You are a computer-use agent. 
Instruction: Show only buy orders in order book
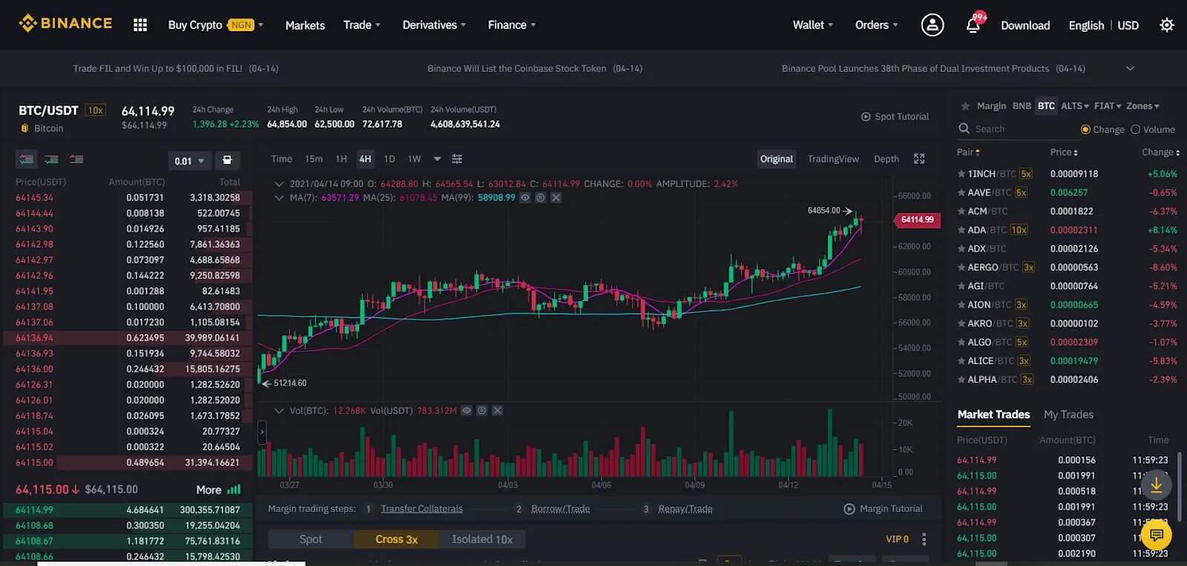click(x=52, y=159)
